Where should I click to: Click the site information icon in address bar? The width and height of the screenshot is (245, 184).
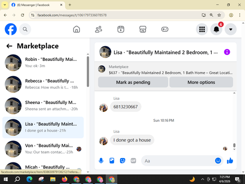click(33, 15)
